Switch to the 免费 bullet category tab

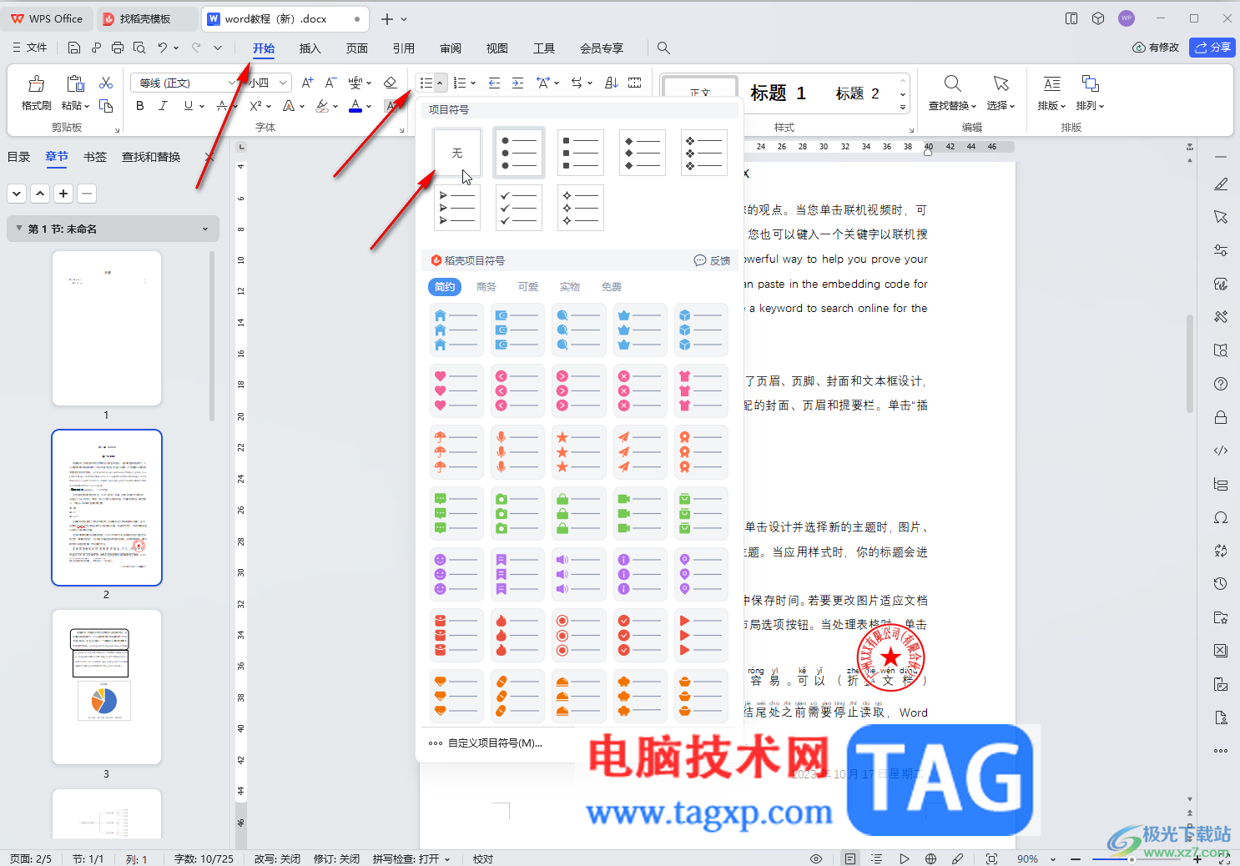coord(612,287)
